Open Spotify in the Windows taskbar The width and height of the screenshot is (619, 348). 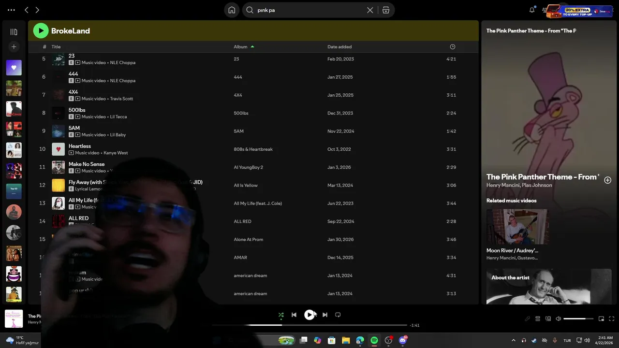point(374,340)
